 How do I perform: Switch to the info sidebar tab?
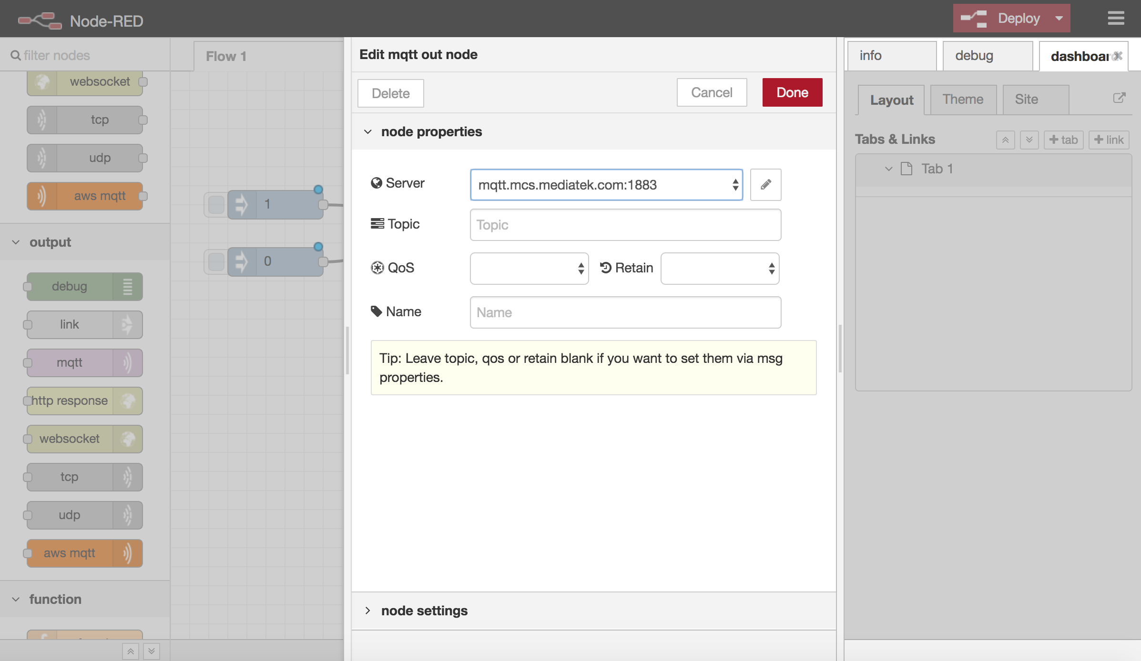892,56
